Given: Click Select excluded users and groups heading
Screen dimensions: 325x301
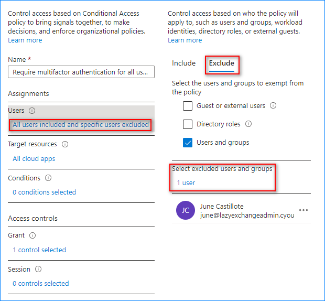Looking at the screenshot, I should pyautogui.click(x=222, y=169).
